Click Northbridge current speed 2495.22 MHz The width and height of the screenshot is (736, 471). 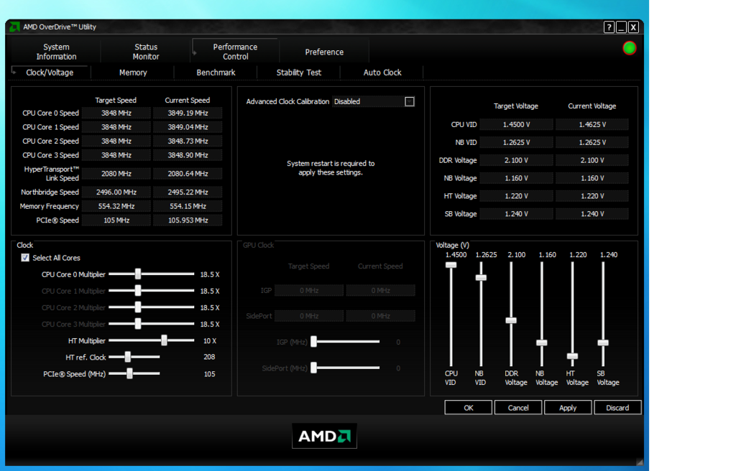coord(188,192)
